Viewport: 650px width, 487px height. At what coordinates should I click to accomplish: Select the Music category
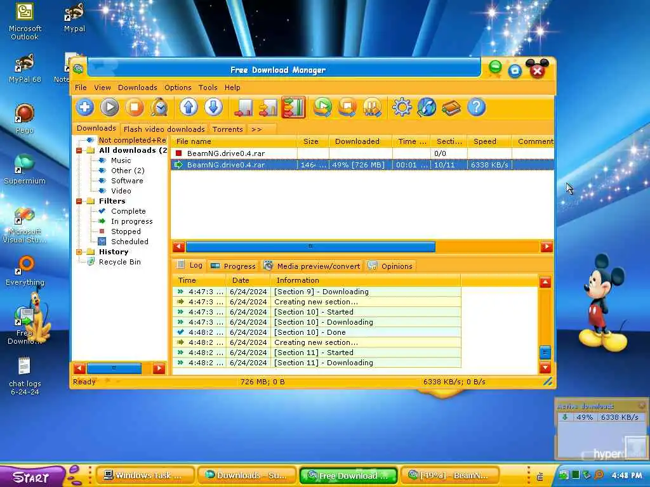click(121, 160)
